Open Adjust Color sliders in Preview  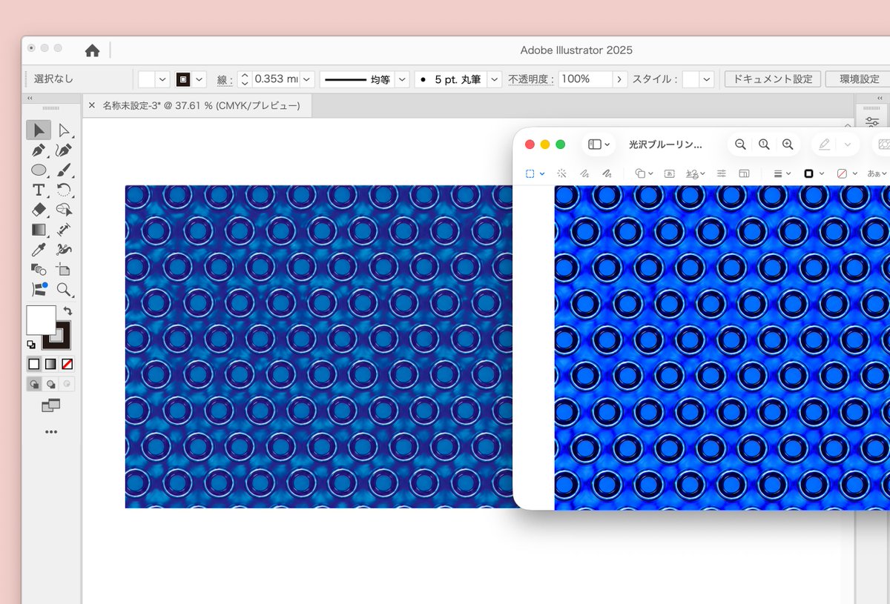pyautogui.click(x=721, y=173)
